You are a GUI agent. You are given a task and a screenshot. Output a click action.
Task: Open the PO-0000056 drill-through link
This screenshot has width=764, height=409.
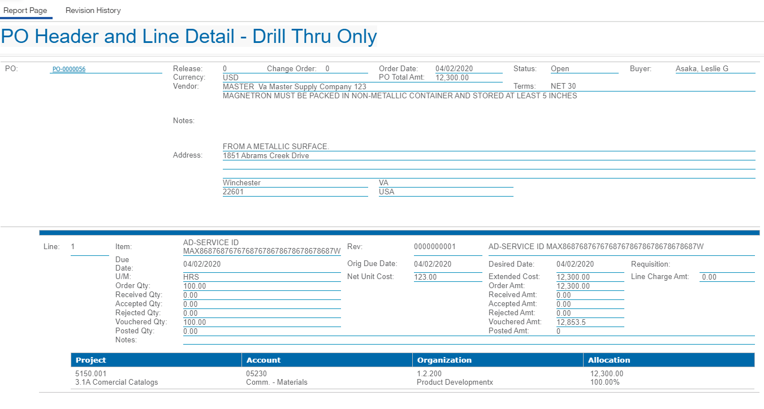pos(68,69)
